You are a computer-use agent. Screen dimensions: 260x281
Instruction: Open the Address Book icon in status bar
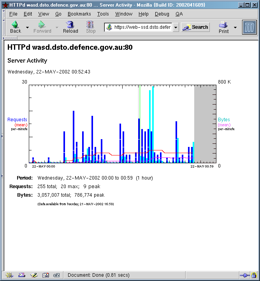coord(46,275)
